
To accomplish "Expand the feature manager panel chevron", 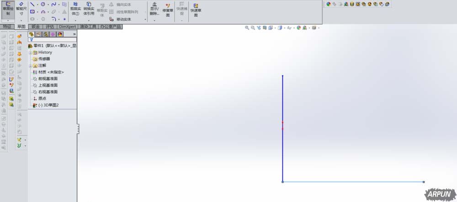I will pyautogui.click(x=74, y=34).
